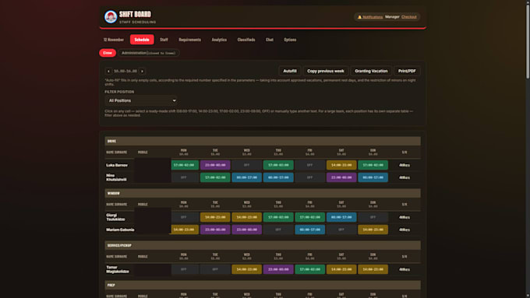This screenshot has width=530, height=298.
Task: Open Nino Khutsishvili's Saturday purple shift
Action: 341,177
